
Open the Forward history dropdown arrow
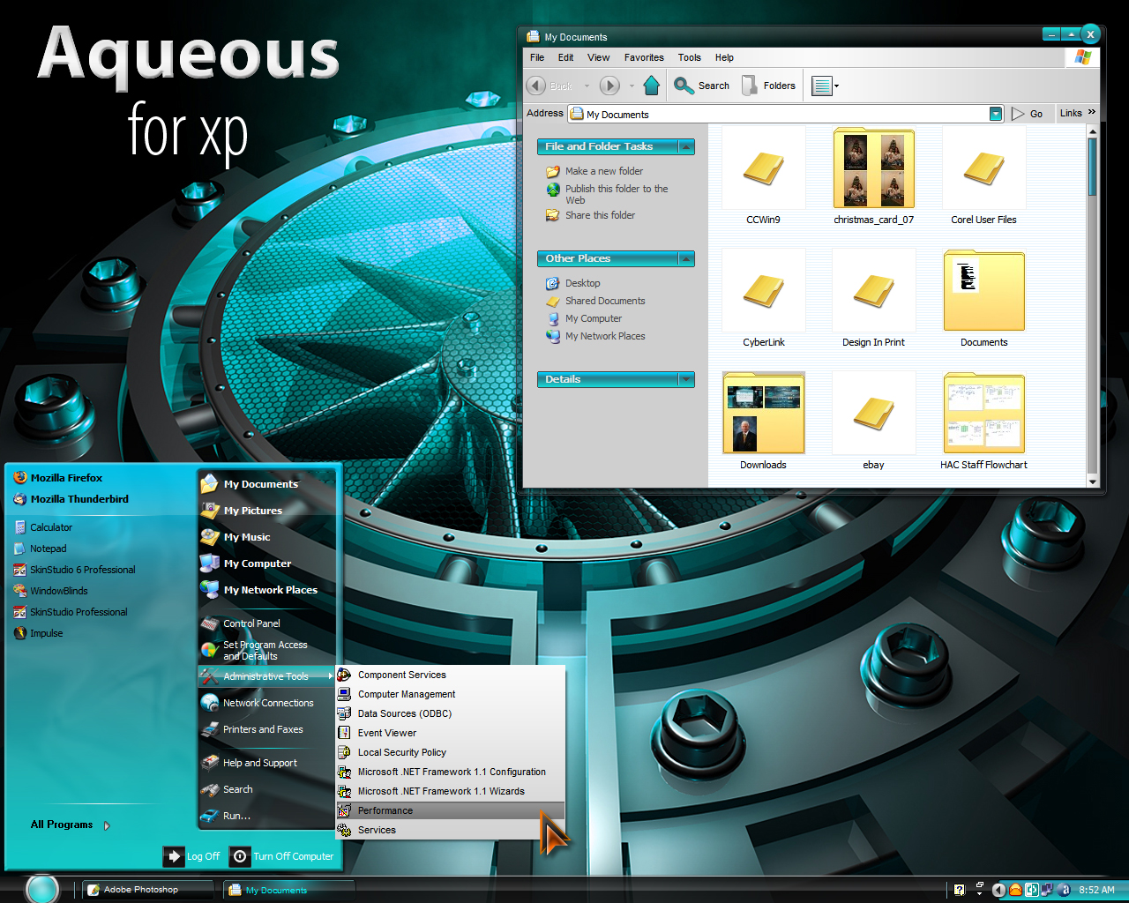[632, 86]
